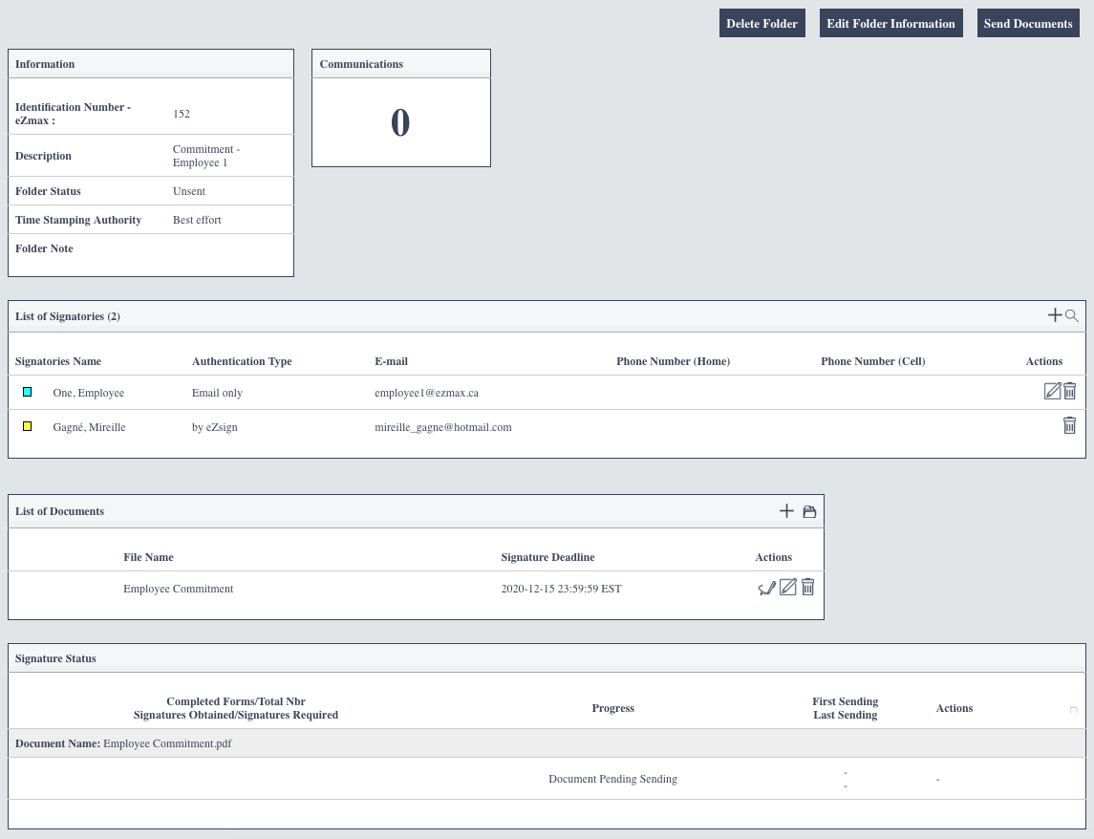Edit signatory One, Employee
1094x839 pixels.
[x=1052, y=391]
